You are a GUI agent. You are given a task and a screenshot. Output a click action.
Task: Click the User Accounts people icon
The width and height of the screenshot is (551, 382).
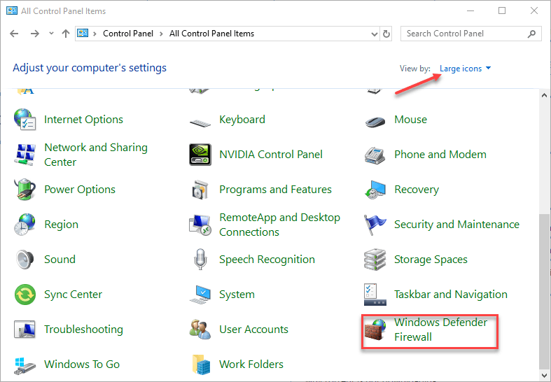pyautogui.click(x=200, y=330)
